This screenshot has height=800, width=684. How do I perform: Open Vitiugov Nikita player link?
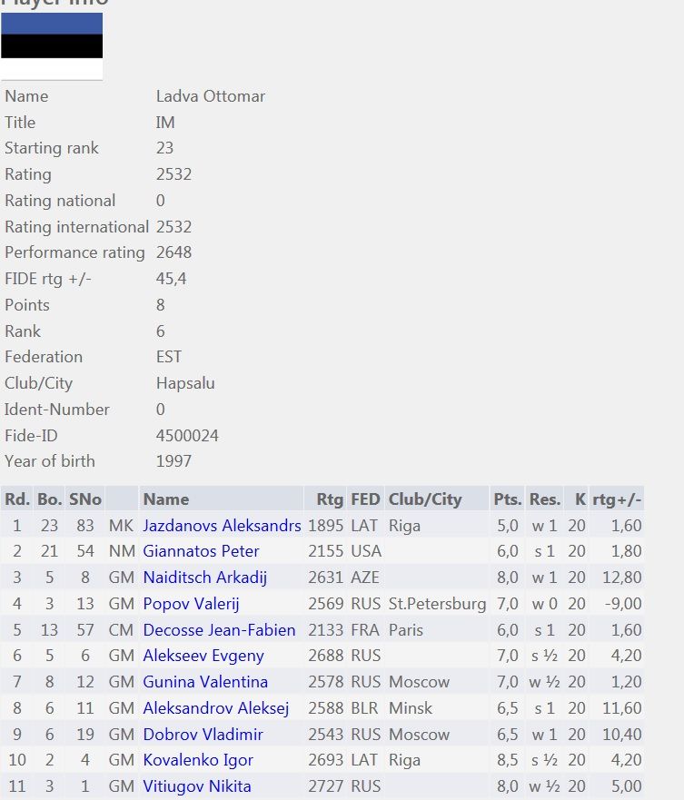(x=196, y=786)
